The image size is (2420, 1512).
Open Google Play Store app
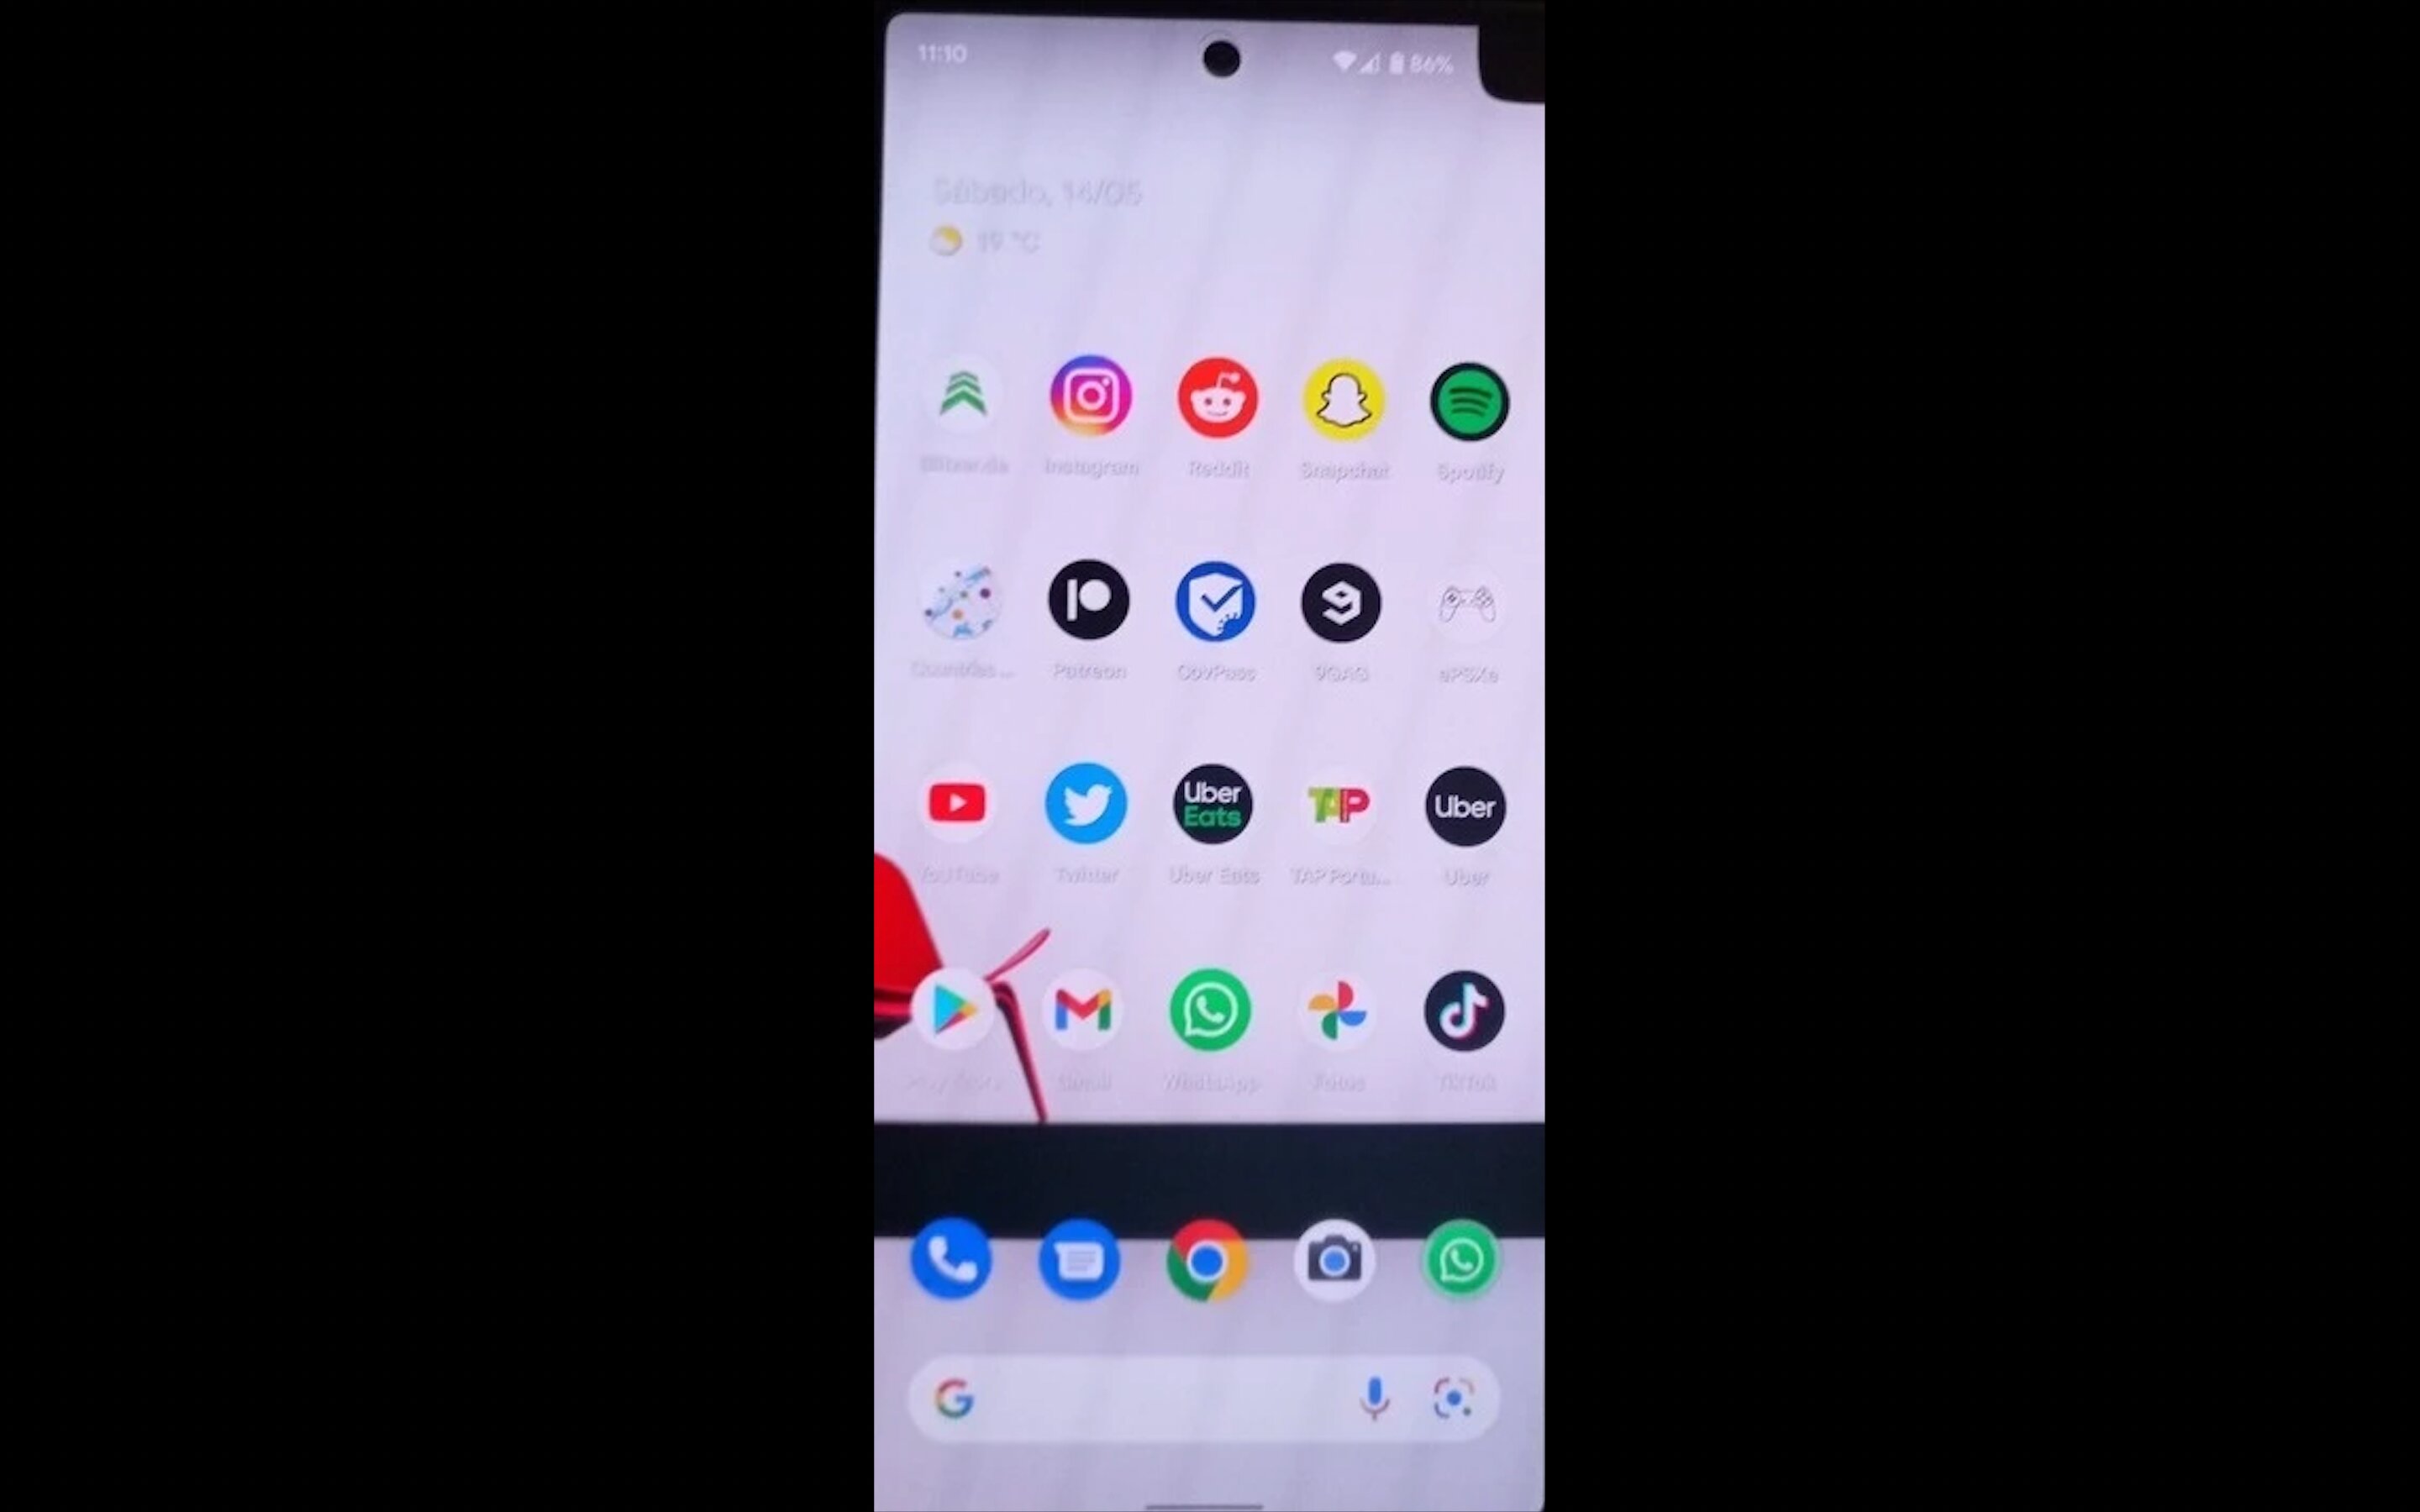[x=956, y=1009]
